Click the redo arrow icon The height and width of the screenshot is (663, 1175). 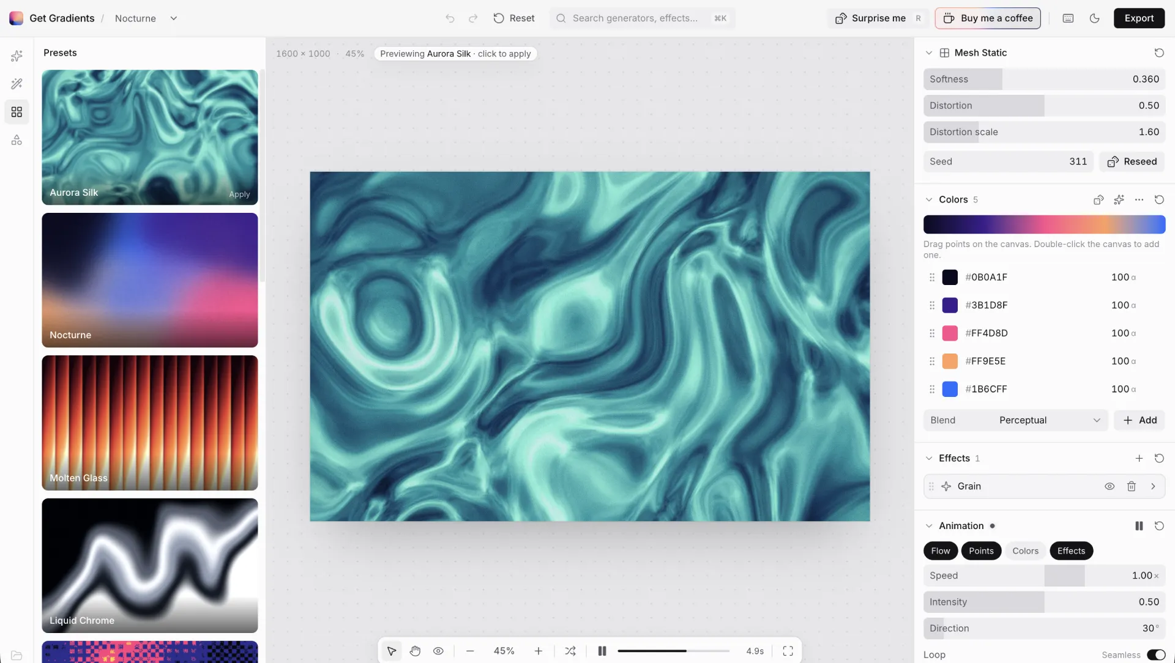click(473, 18)
